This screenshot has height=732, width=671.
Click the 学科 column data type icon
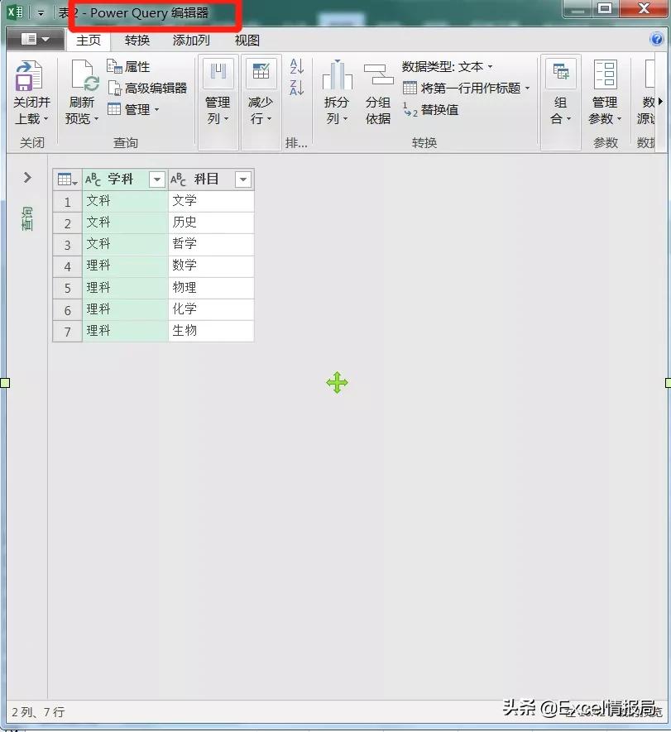tap(93, 179)
